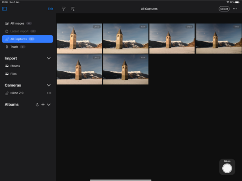Click the Nikon Z 9 more options dots
Image resolution: width=242 pixels, height=181 pixels.
point(49,93)
